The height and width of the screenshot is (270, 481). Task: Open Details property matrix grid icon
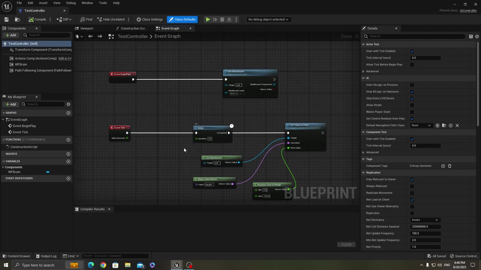point(471,36)
